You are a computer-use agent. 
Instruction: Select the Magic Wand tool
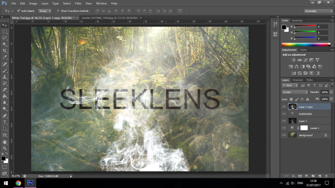4,44
